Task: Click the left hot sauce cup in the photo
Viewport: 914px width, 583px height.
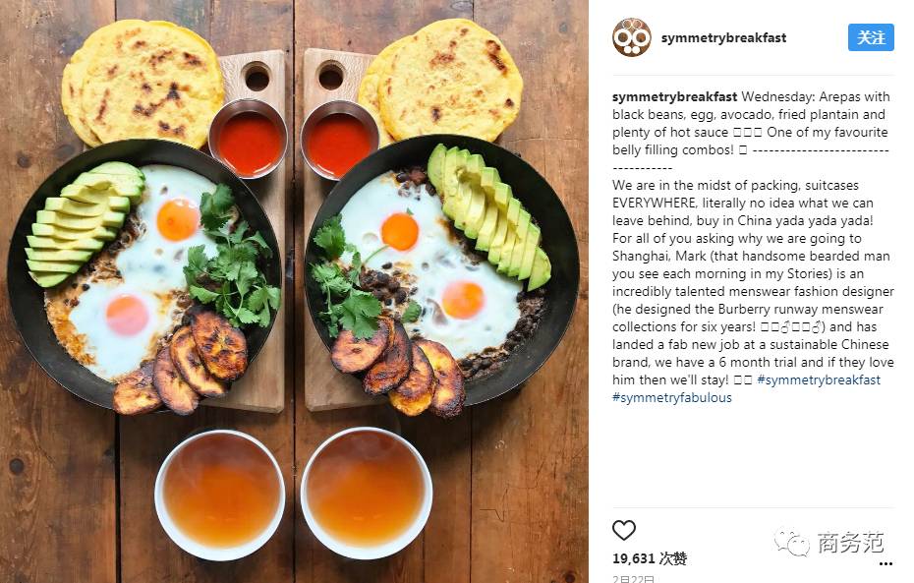Action: pyautogui.click(x=249, y=140)
